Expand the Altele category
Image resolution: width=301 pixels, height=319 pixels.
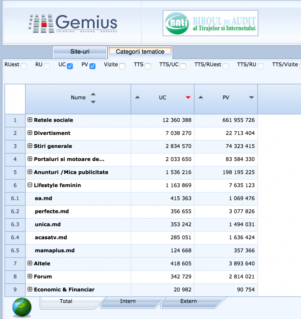pos(30,263)
